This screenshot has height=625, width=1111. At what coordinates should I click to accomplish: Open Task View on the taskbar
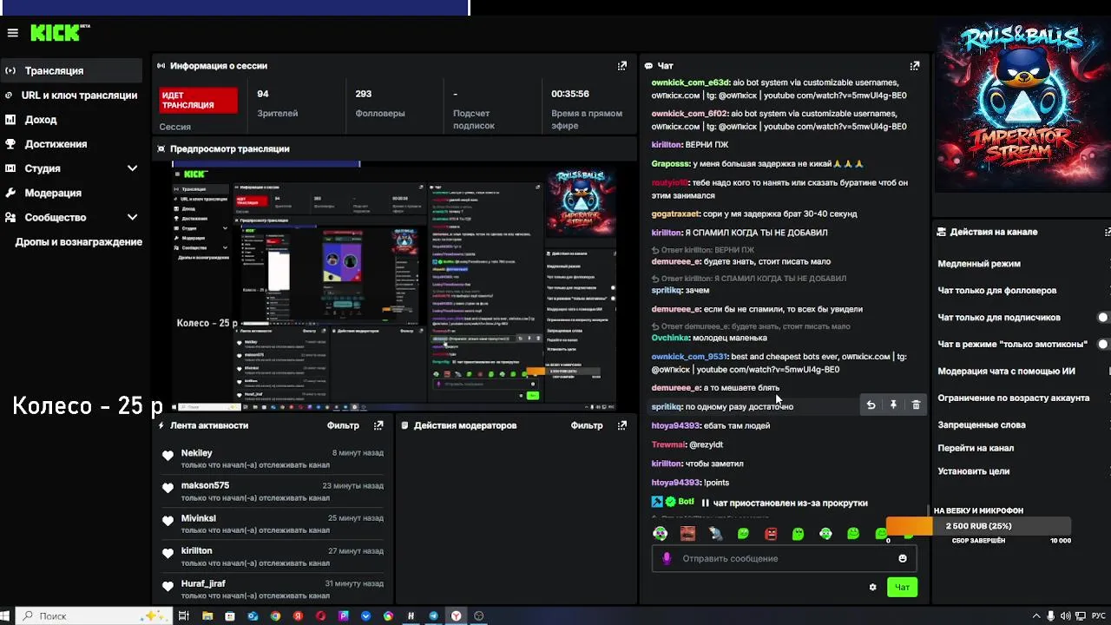[x=184, y=615]
